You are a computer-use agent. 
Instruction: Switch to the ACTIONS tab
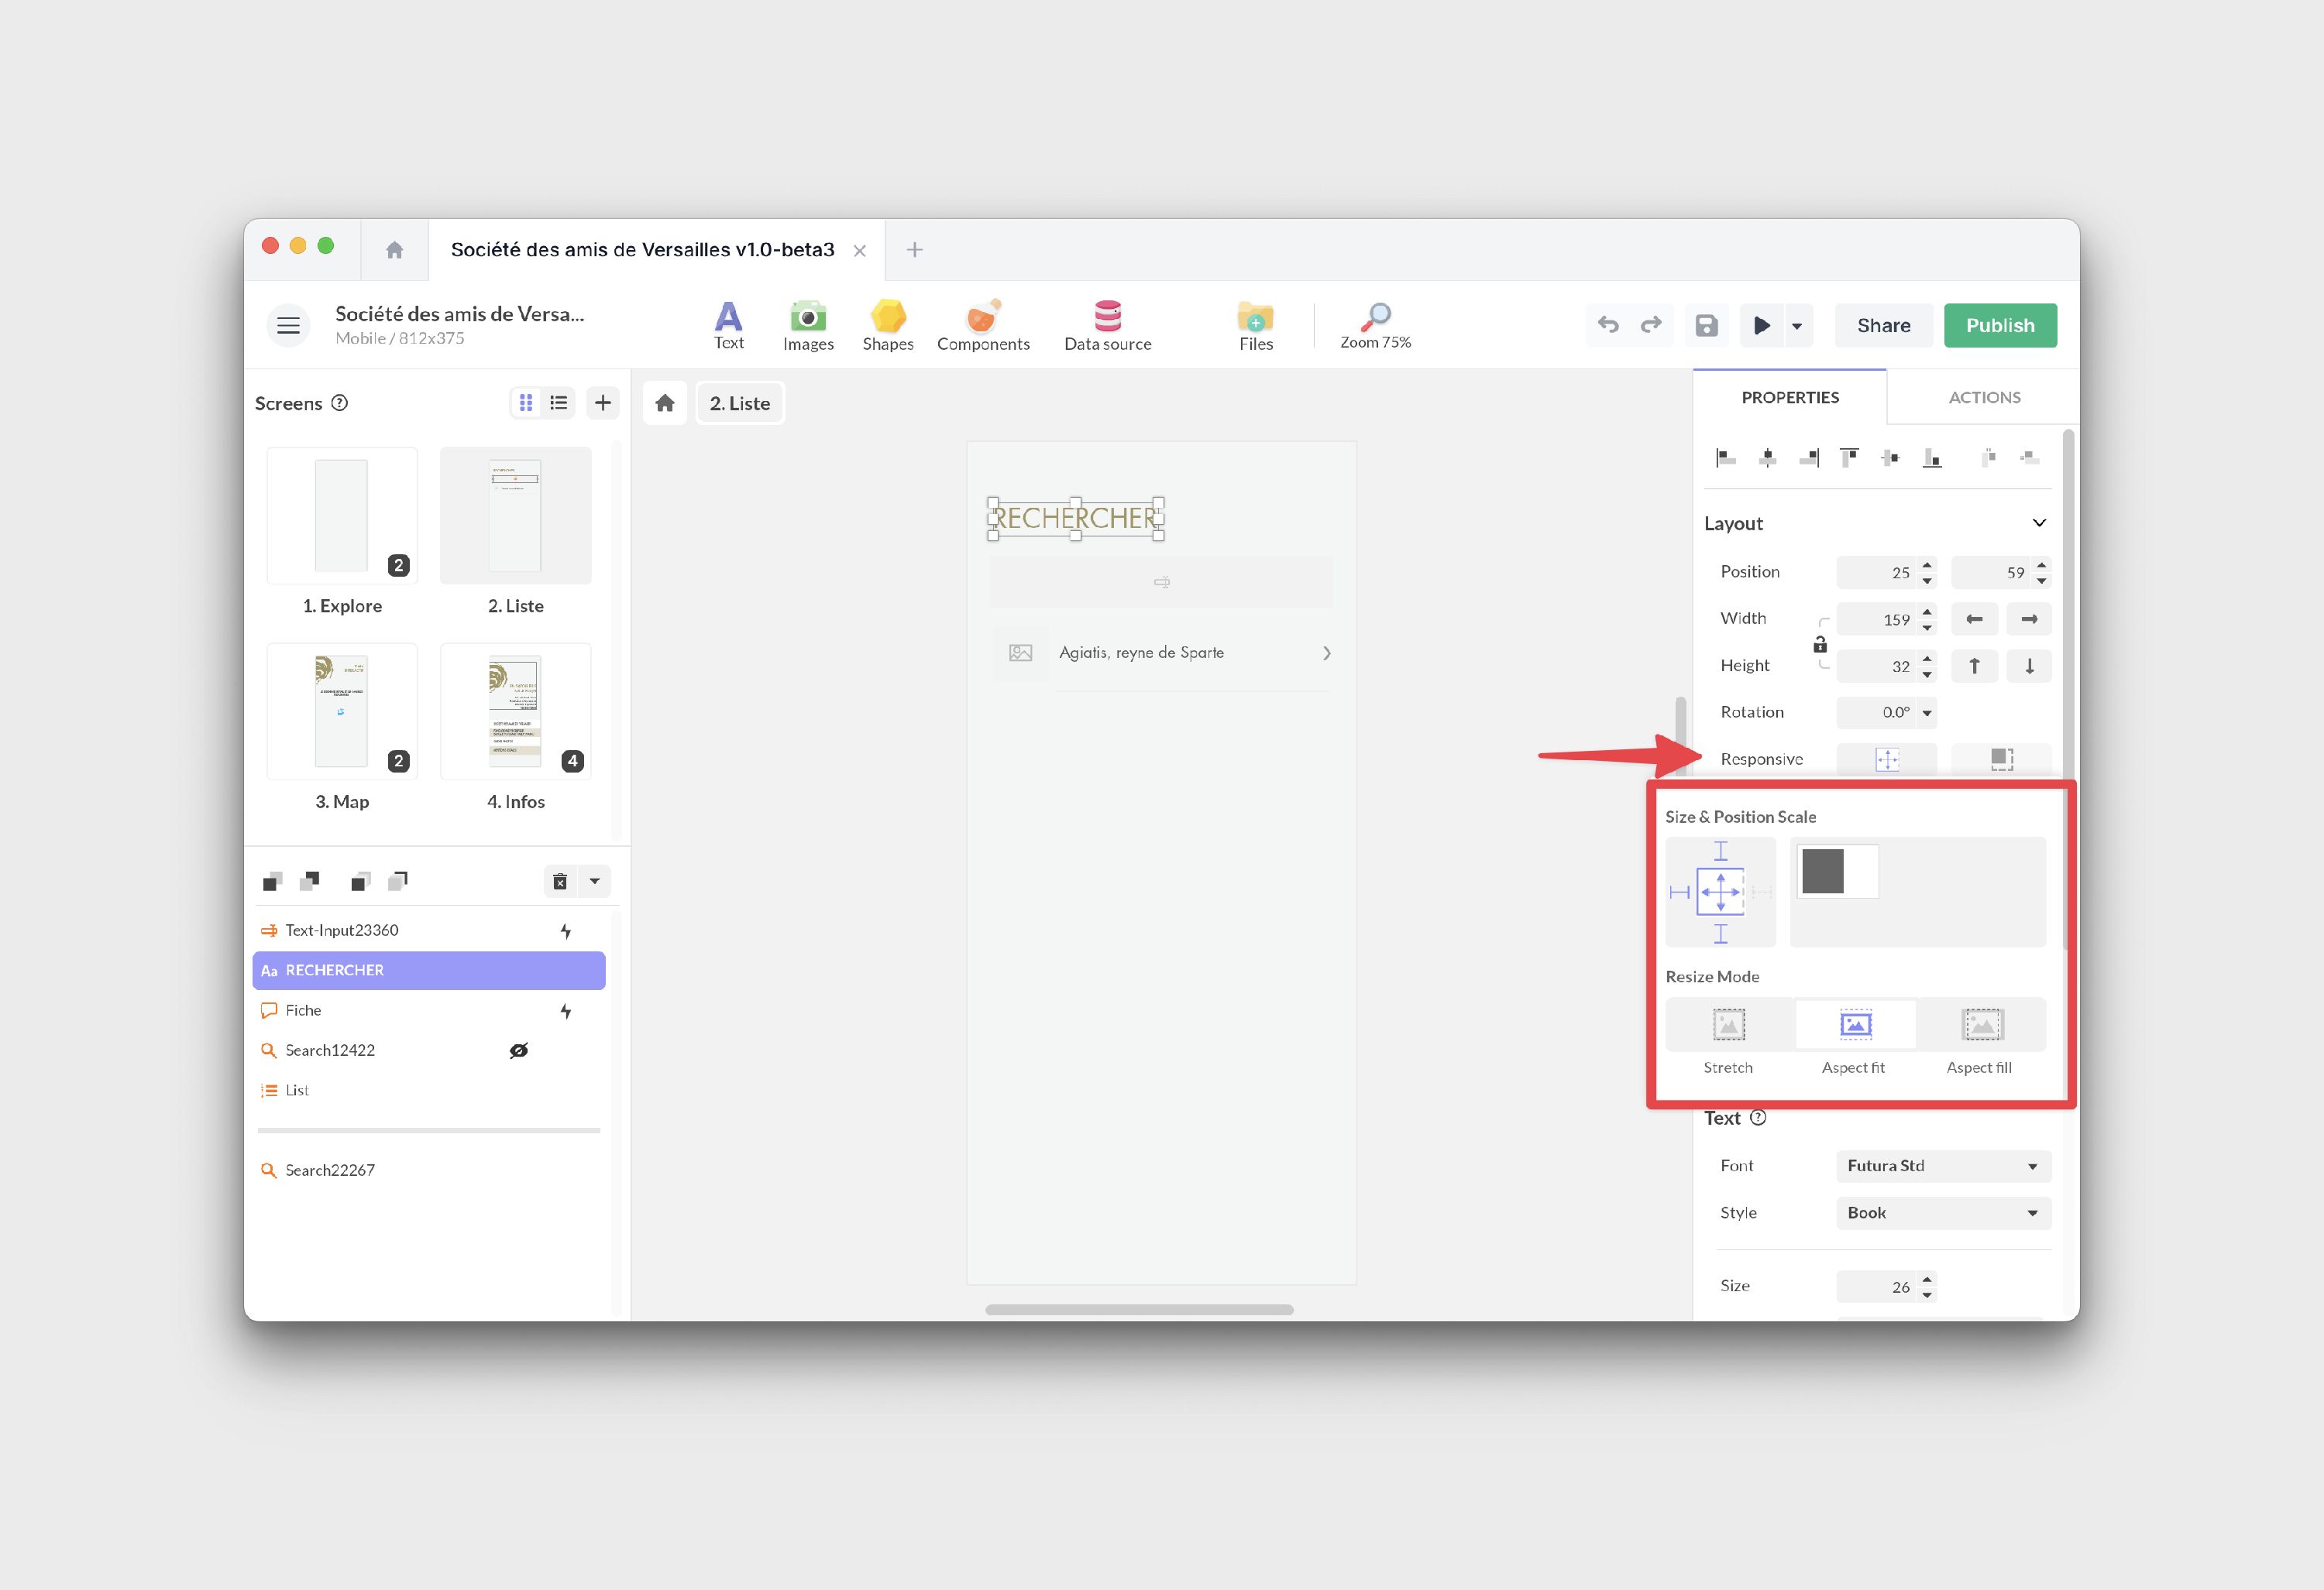coord(1984,398)
